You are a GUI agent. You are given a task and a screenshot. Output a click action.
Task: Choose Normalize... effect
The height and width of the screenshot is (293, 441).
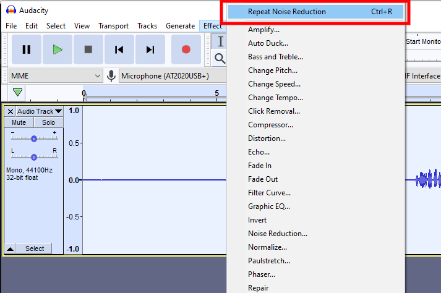tap(315, 247)
